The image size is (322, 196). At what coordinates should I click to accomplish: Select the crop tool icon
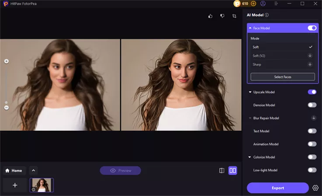click(x=234, y=16)
